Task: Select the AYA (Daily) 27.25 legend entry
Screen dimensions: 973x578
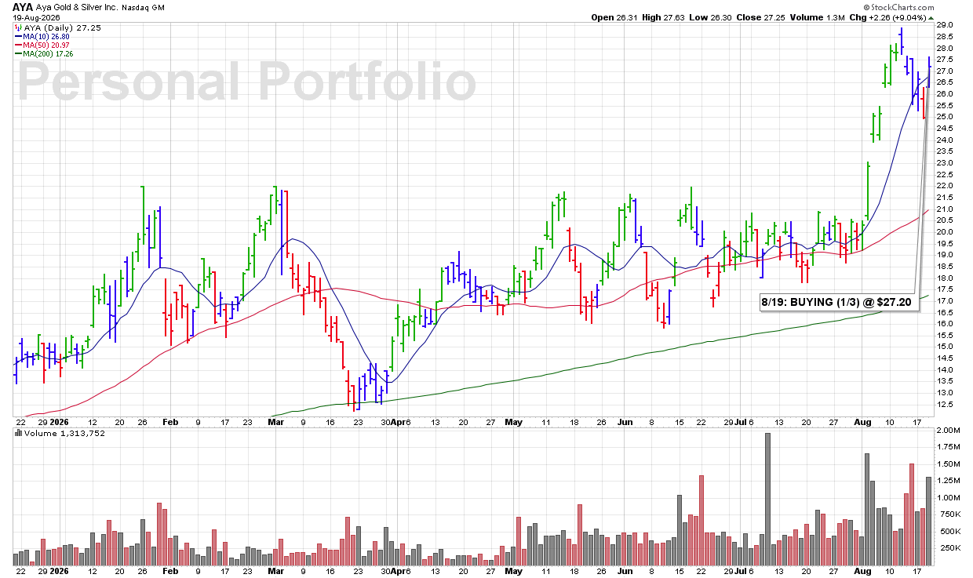Action: (56, 27)
